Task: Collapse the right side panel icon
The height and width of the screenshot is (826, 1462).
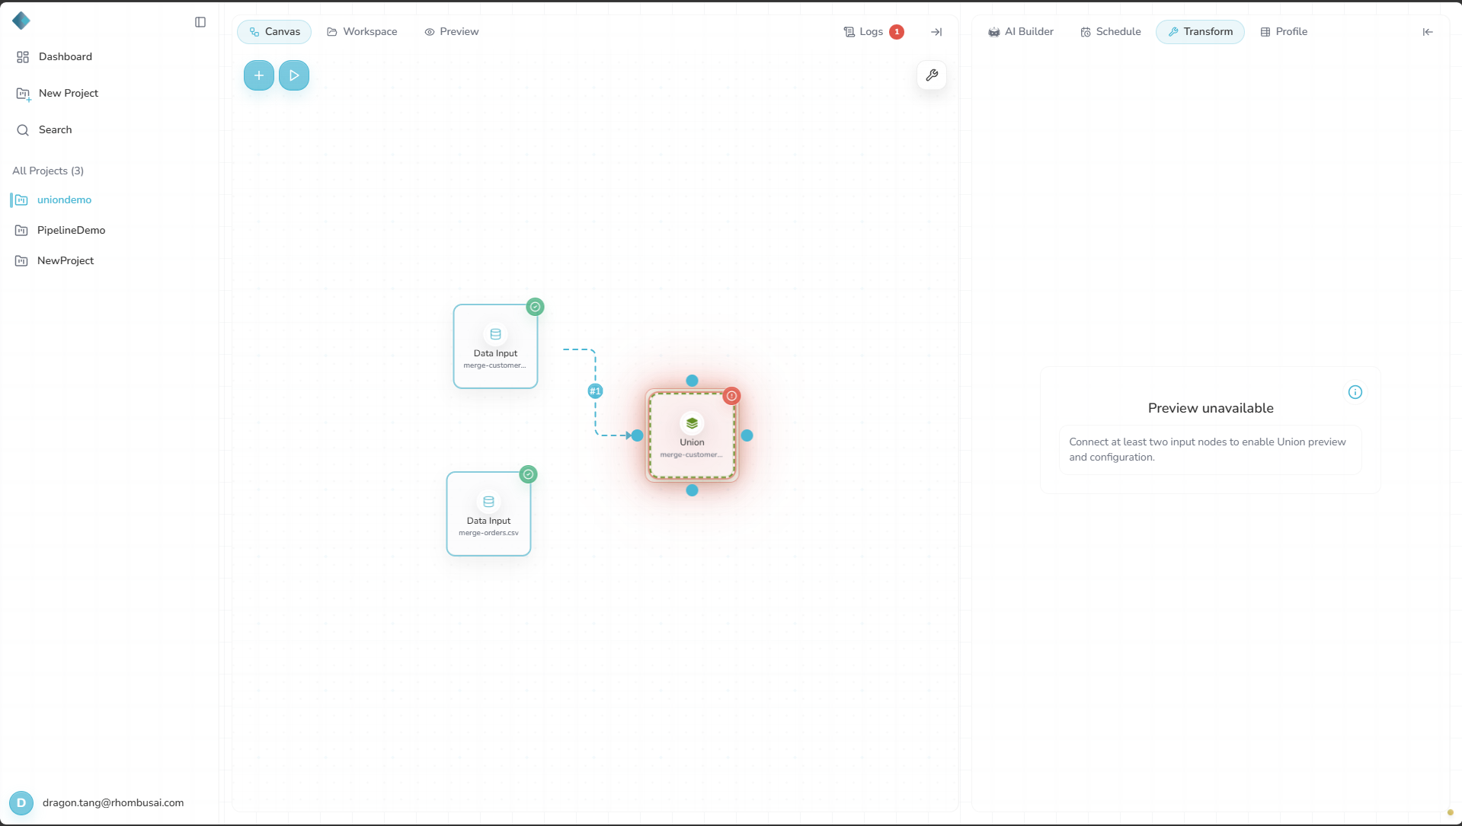Action: pyautogui.click(x=1428, y=31)
